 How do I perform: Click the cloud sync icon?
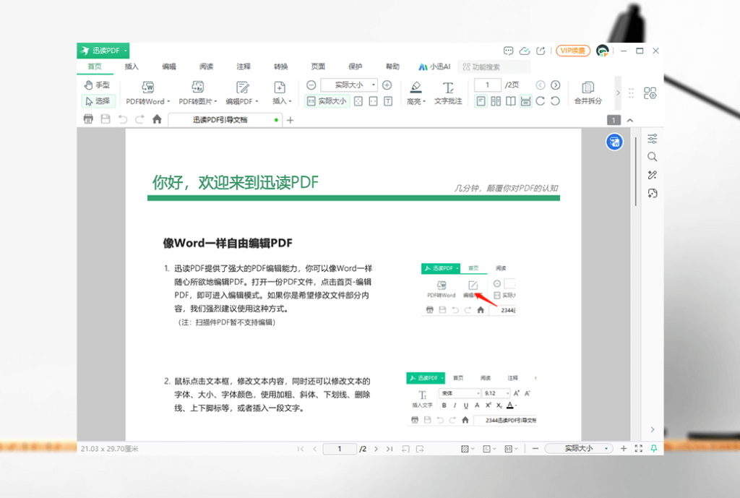(x=525, y=51)
